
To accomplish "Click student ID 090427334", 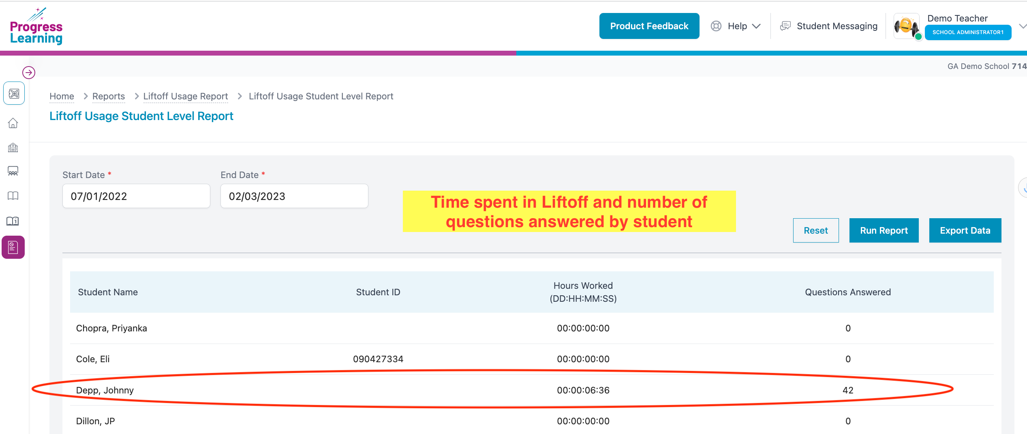I will 378,359.
